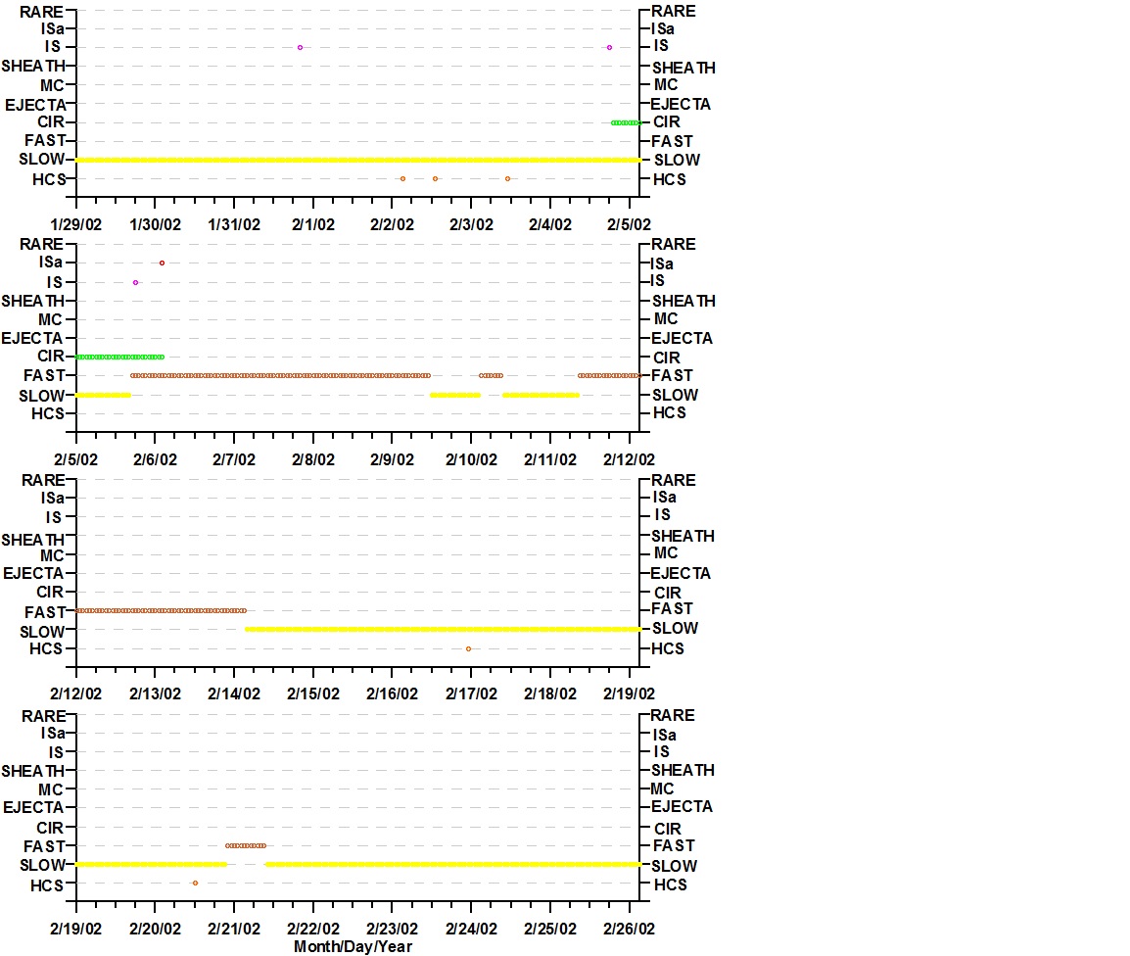Click the yellow SLOW bar from 2/14/02 to 2/19/02
Viewport: 1130px width, 956px height.
pos(444,630)
